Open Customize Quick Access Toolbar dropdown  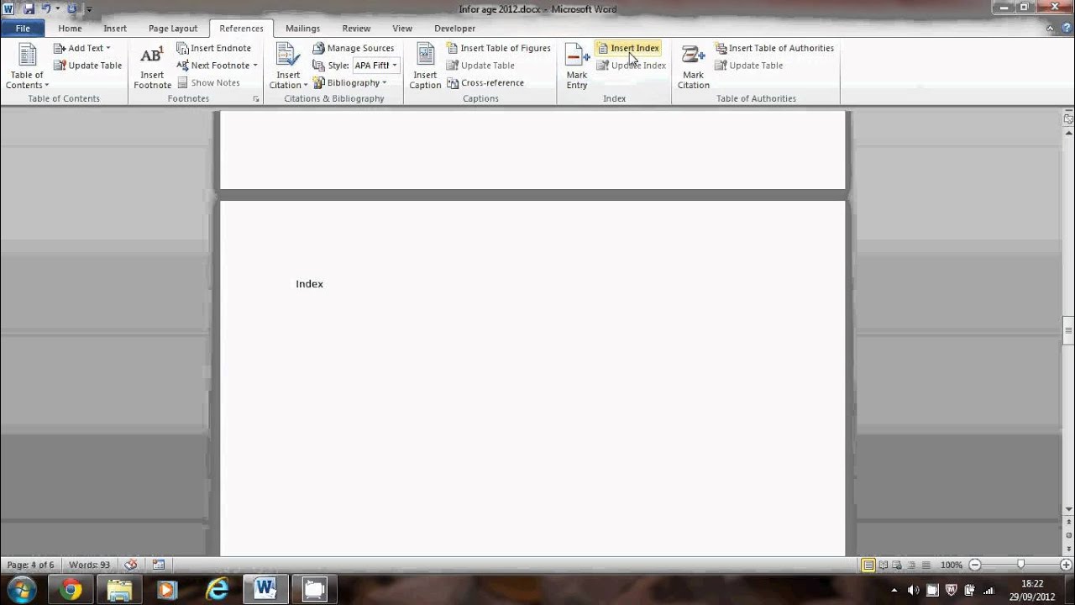(x=89, y=9)
